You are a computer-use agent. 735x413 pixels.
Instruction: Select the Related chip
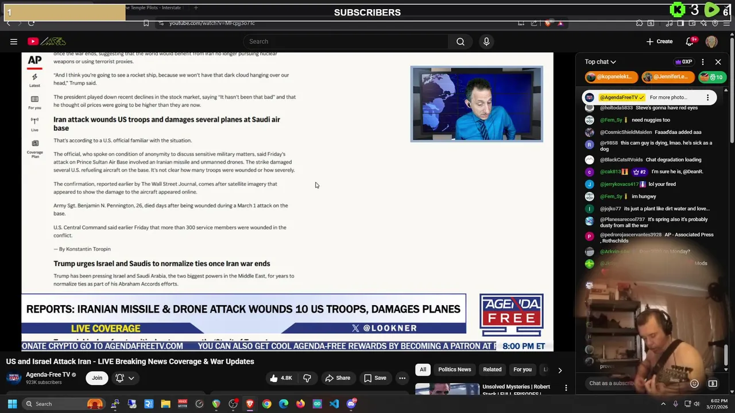[x=492, y=369]
